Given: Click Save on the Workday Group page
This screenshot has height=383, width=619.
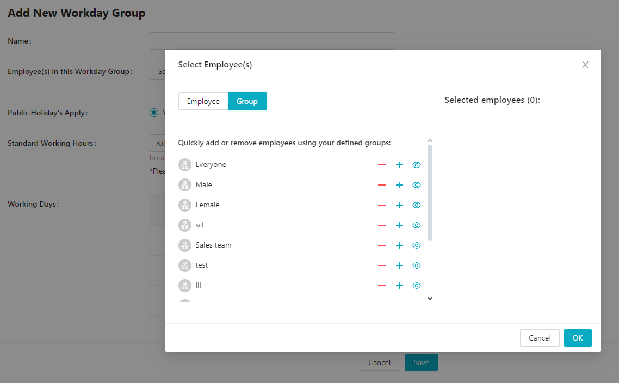Looking at the screenshot, I should (421, 362).
